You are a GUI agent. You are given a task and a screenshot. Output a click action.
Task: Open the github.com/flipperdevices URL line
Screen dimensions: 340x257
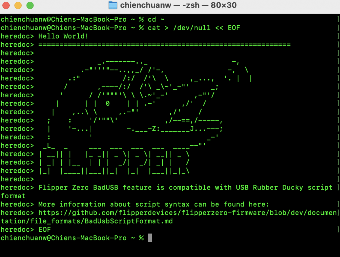coord(188,213)
